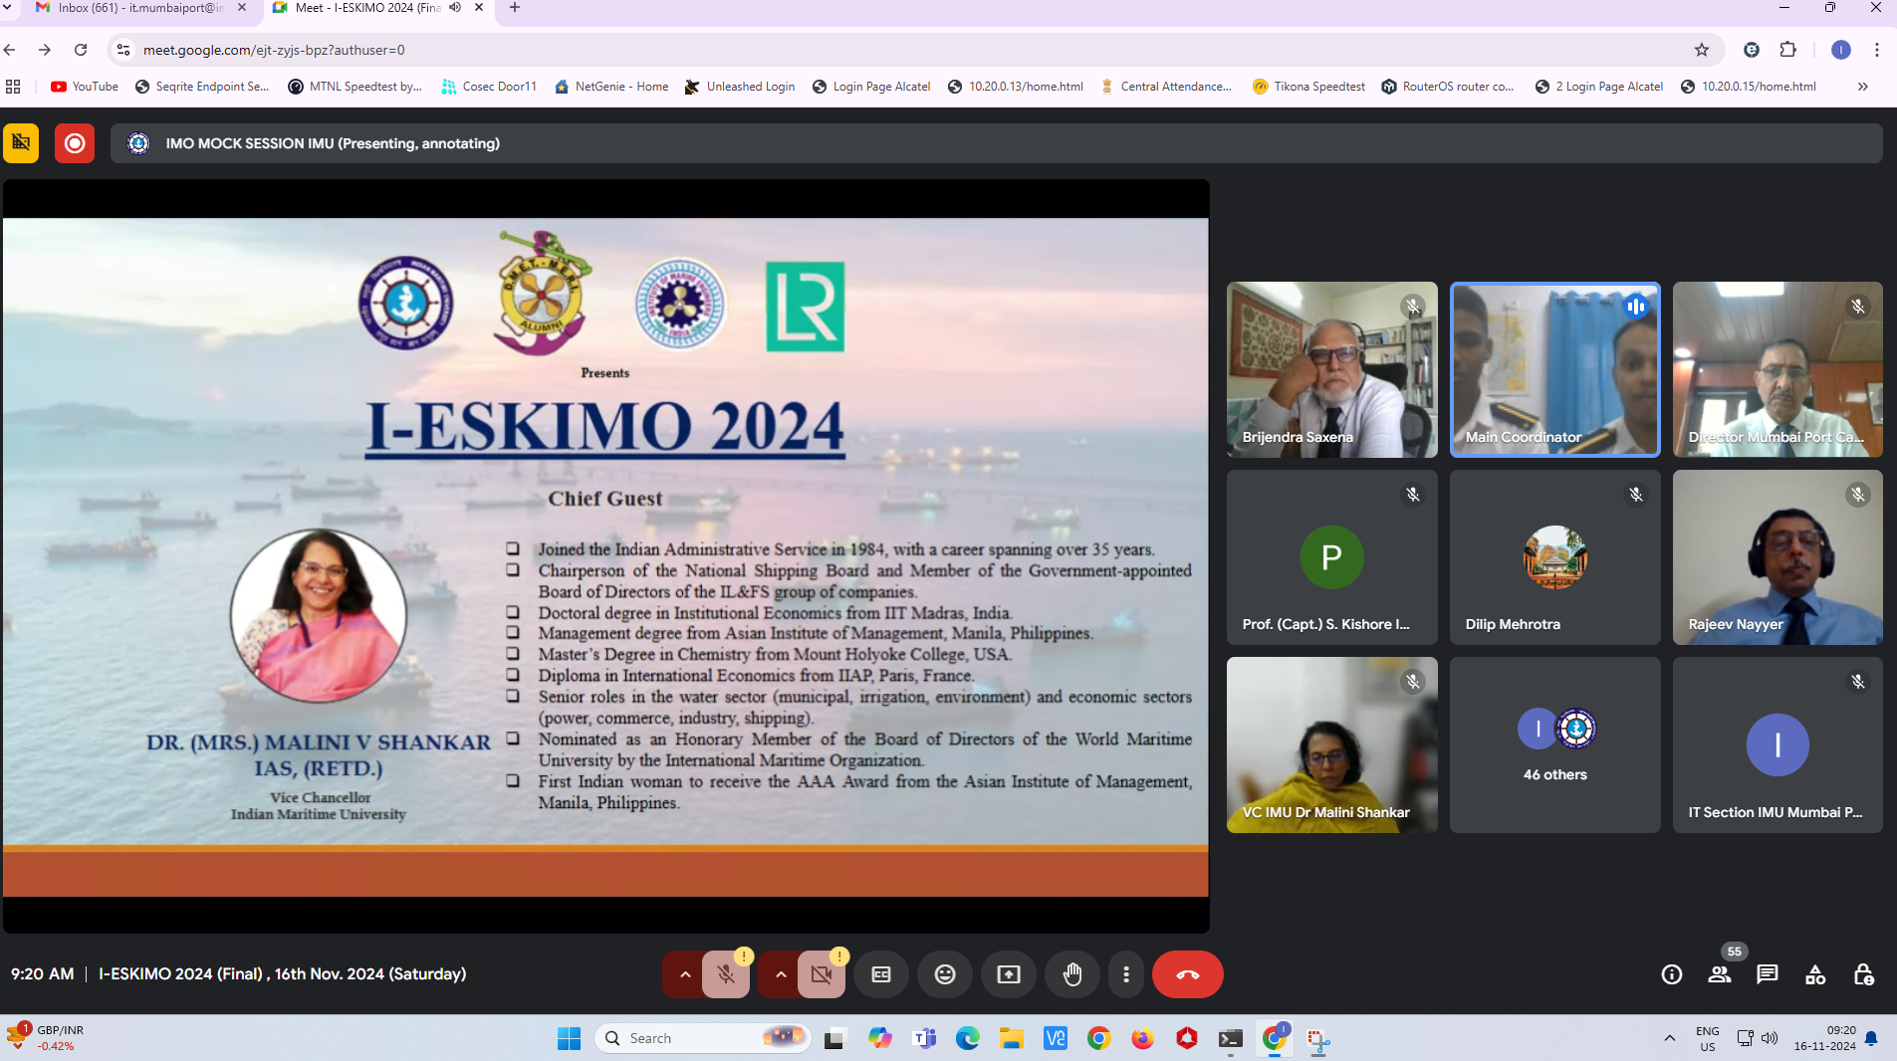Select Prof. (Capt.) S. Kishore tile
The width and height of the screenshot is (1897, 1061).
coord(1332,557)
